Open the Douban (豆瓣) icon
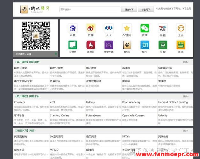The image size is (200, 159). (x=163, y=45)
